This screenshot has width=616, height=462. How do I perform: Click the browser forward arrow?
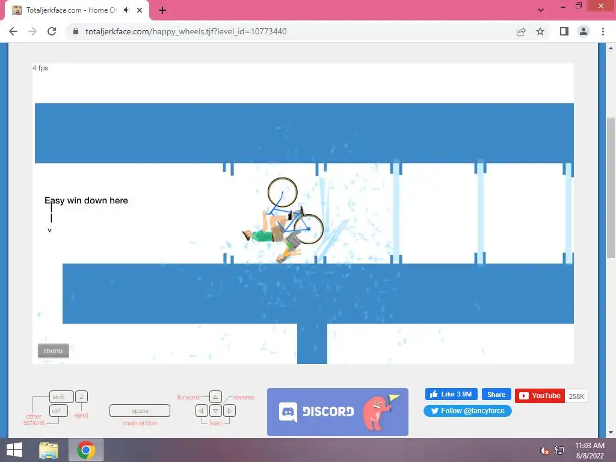click(x=32, y=31)
